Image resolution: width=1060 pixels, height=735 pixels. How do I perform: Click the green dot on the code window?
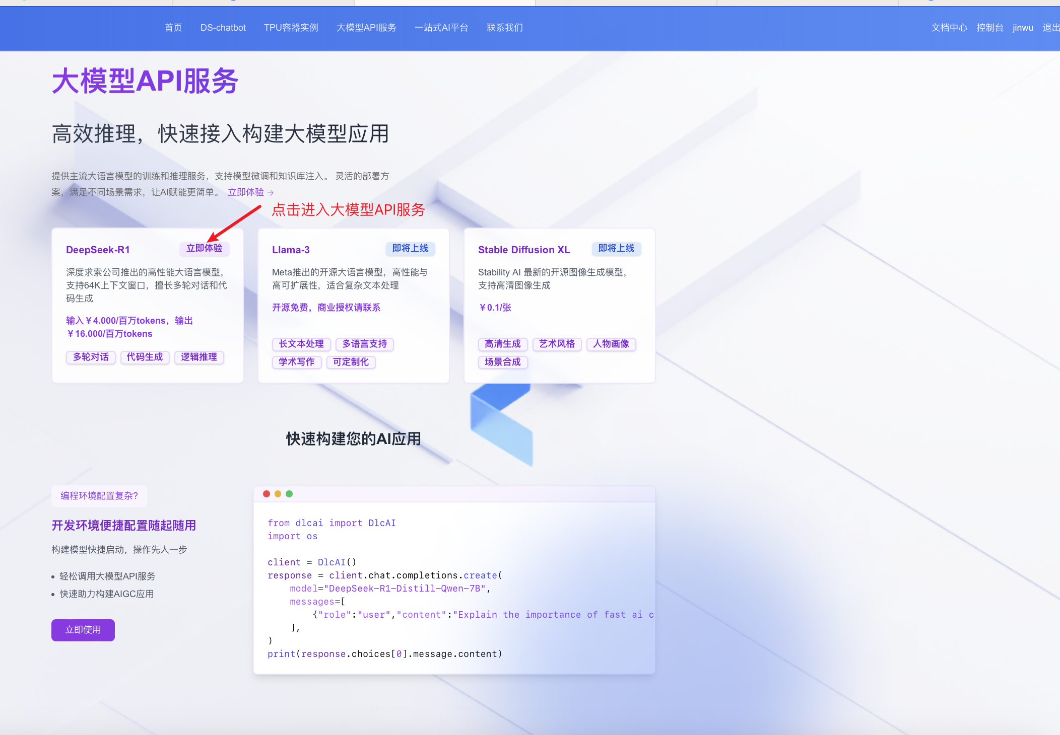click(x=289, y=494)
